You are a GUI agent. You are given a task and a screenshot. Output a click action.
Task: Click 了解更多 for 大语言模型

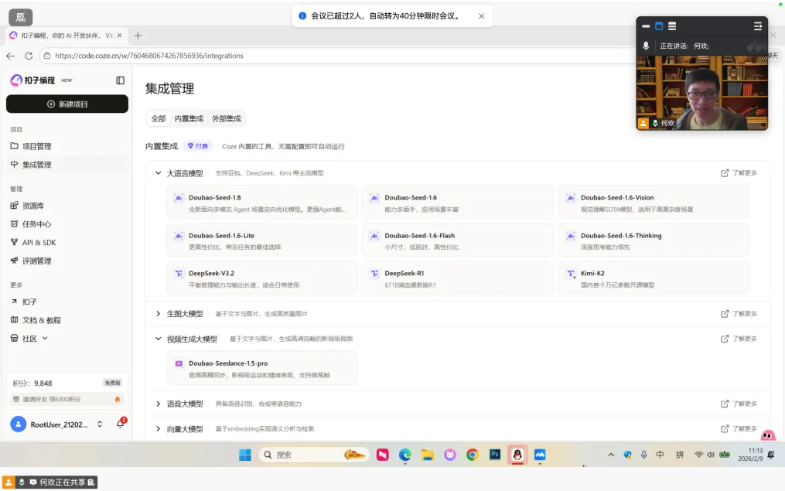coord(739,173)
